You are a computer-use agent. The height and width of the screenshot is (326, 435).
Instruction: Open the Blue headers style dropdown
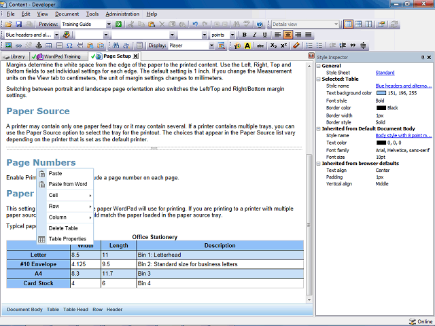coord(56,35)
